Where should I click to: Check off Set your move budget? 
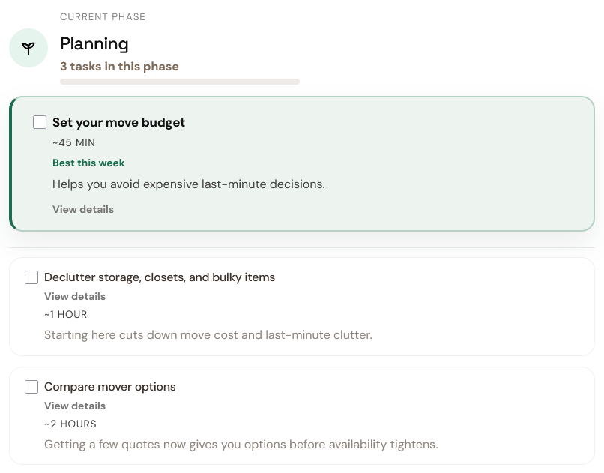point(40,122)
